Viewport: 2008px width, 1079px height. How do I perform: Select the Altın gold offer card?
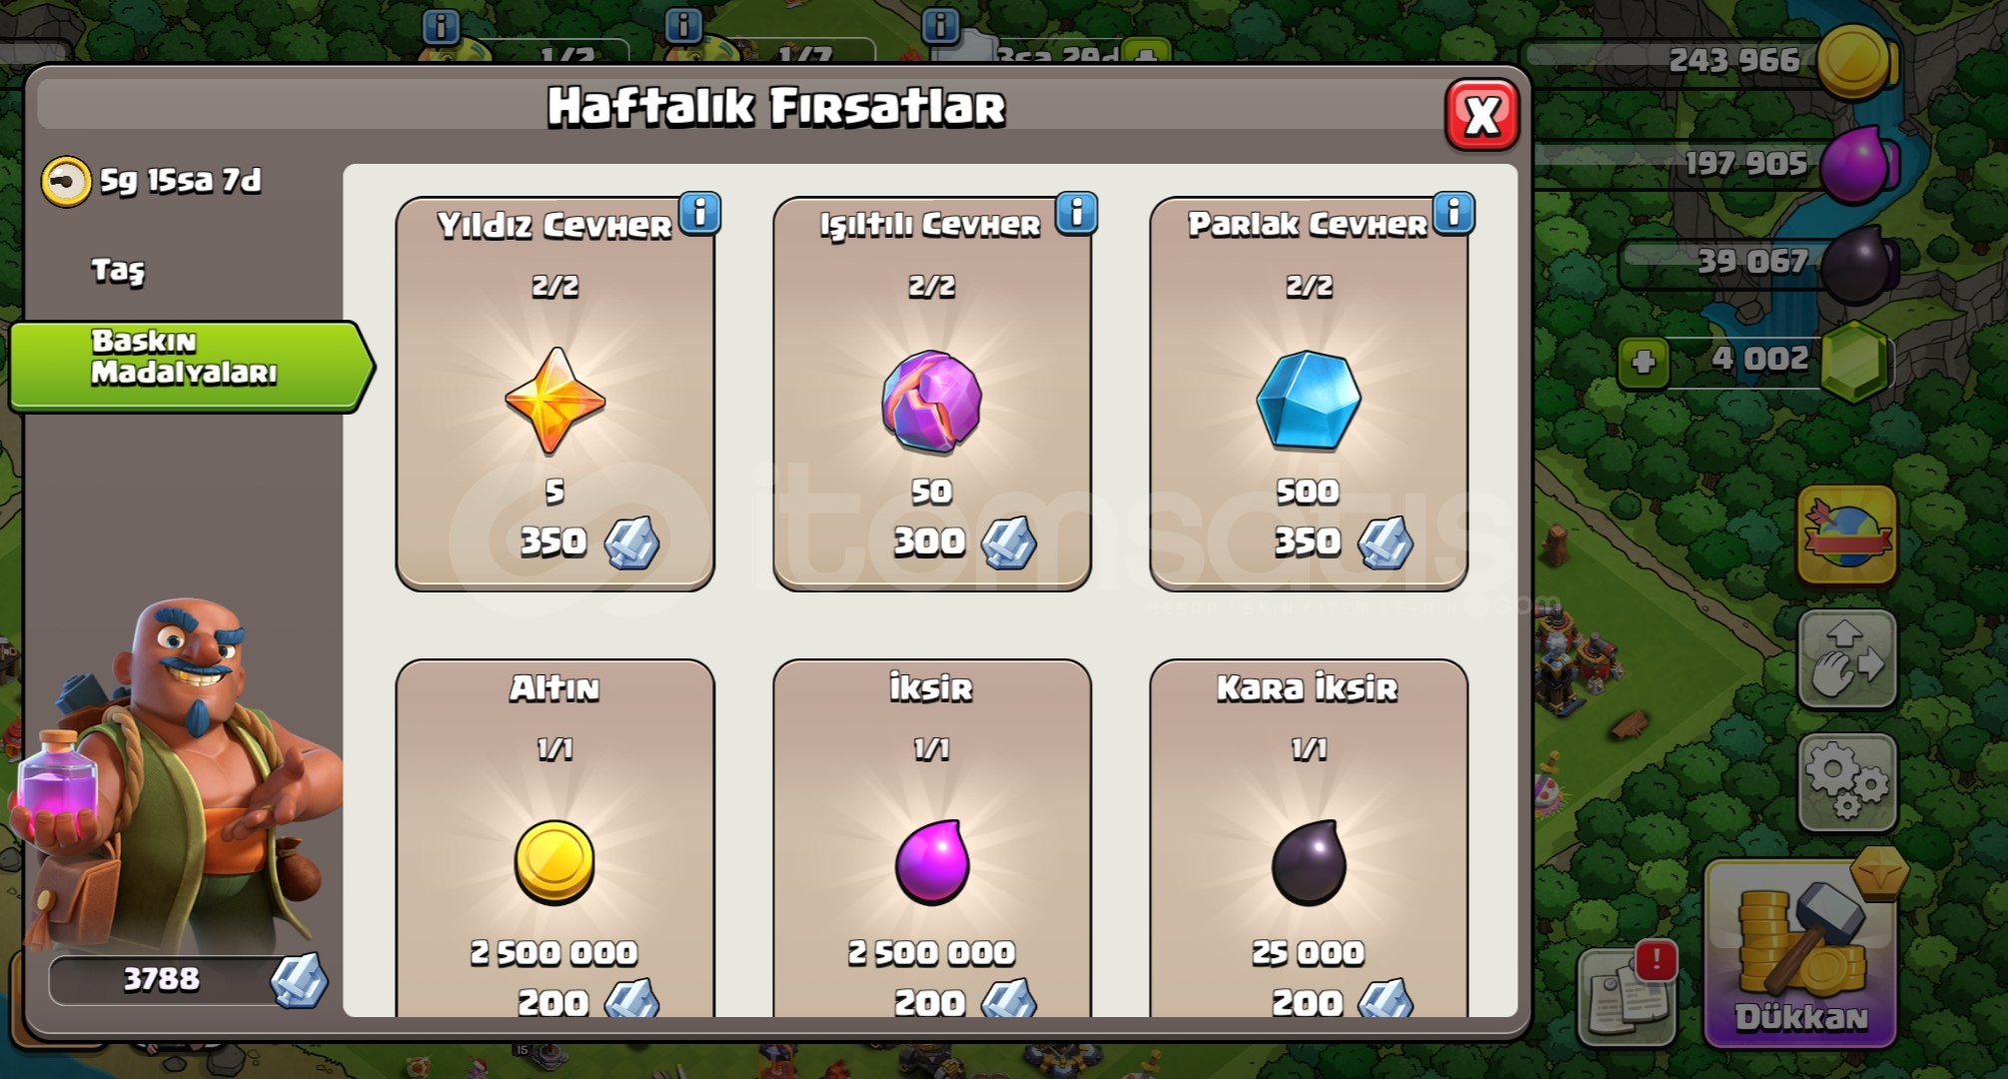(x=555, y=838)
